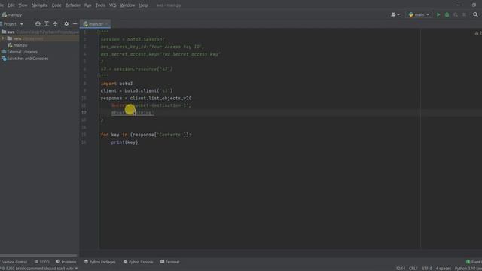Change UTF-8 file encoding in status bar
This screenshot has height=271, width=482.
427,269
